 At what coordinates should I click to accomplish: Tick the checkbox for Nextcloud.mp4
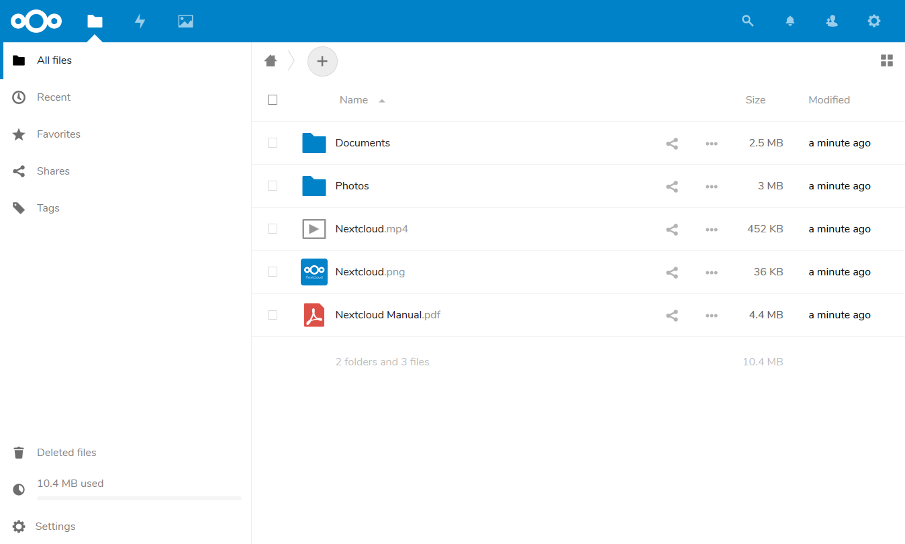(x=273, y=229)
